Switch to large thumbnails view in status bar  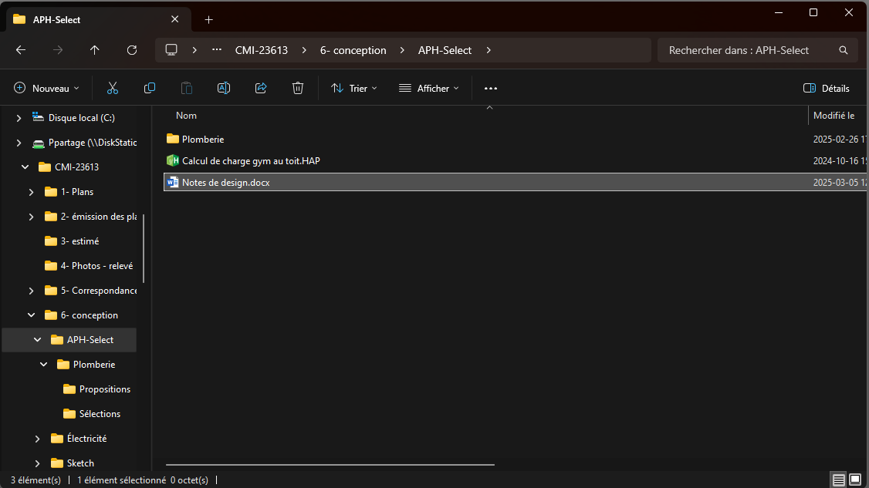pyautogui.click(x=855, y=480)
